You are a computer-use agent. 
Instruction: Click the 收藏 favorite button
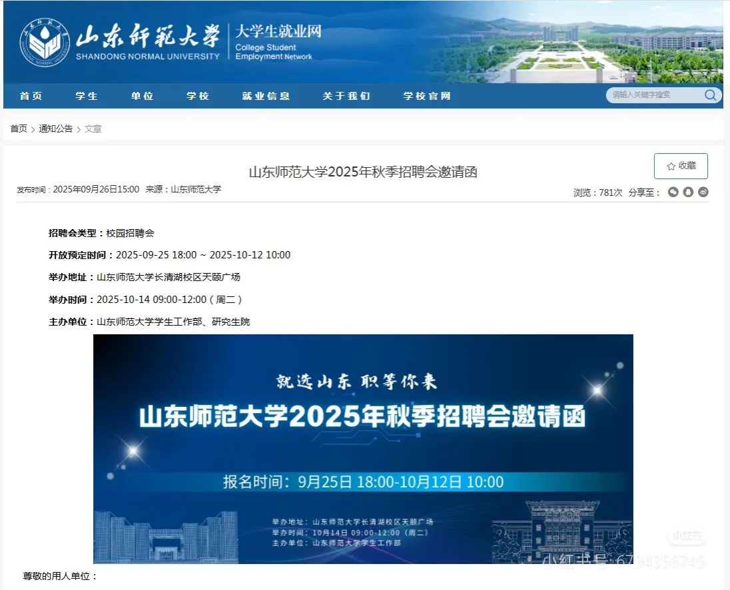(x=681, y=166)
